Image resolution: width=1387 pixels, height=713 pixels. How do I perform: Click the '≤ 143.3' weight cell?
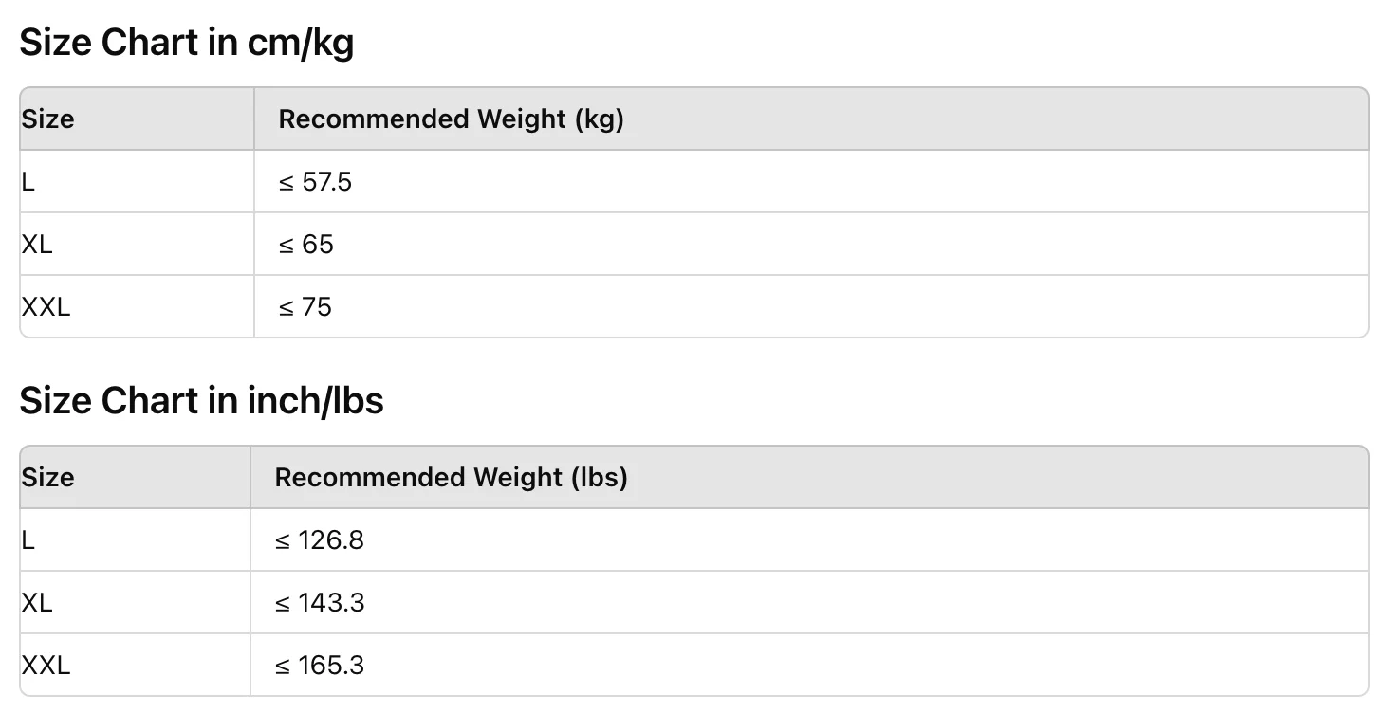(319, 603)
